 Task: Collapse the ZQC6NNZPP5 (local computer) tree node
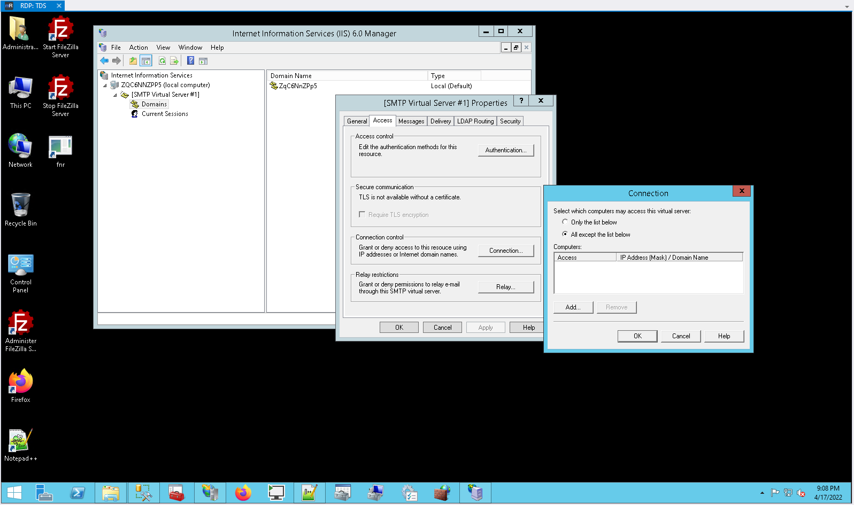[x=105, y=86]
